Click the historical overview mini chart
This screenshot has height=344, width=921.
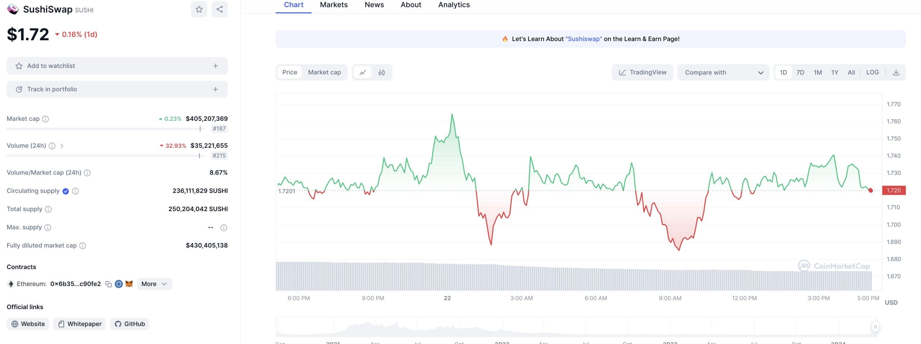click(576, 327)
